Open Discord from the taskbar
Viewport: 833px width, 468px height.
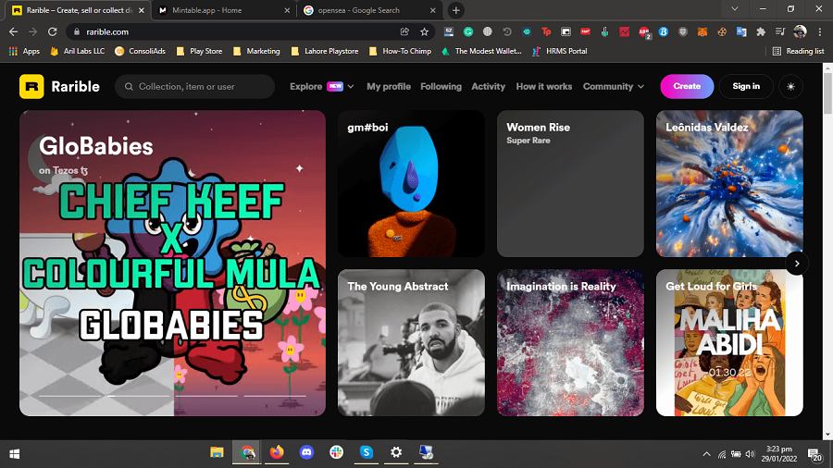pyautogui.click(x=306, y=452)
